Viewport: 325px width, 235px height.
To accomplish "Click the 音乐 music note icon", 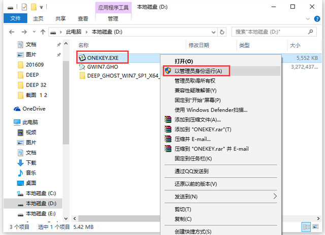I will point(20,173).
